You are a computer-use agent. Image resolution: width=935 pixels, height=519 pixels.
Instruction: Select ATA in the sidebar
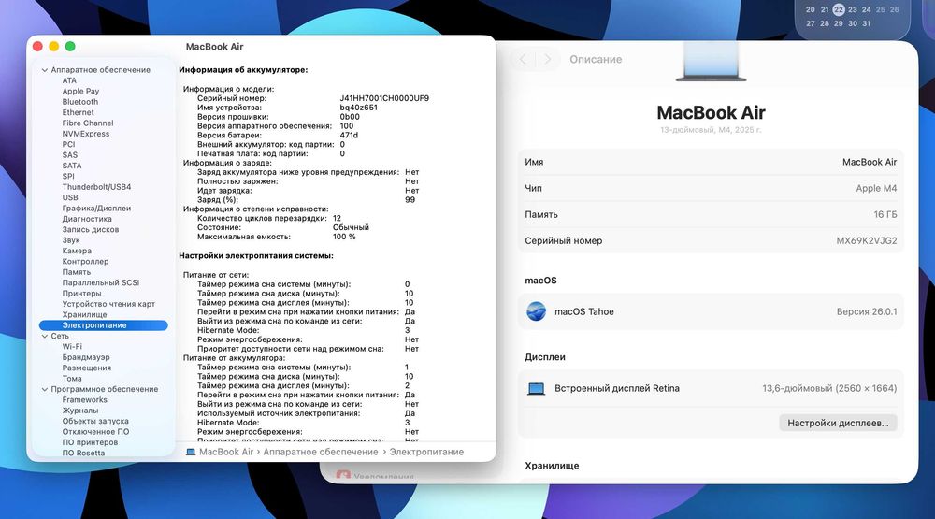[69, 80]
